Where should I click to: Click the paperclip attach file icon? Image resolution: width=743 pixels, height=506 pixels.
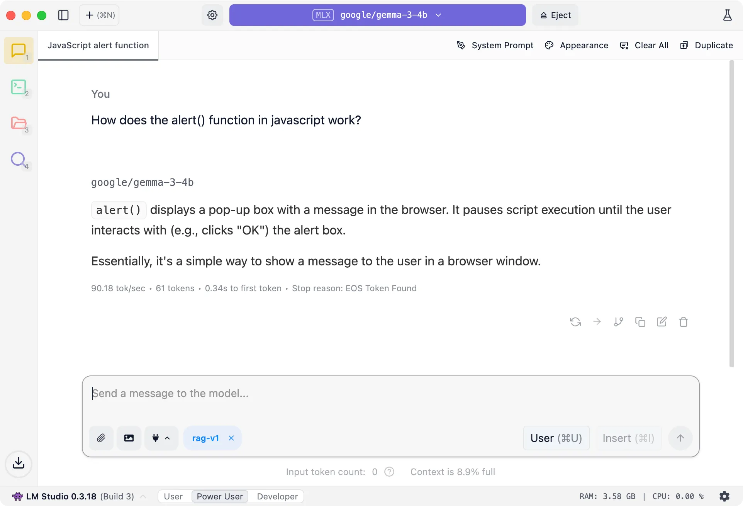coord(101,438)
